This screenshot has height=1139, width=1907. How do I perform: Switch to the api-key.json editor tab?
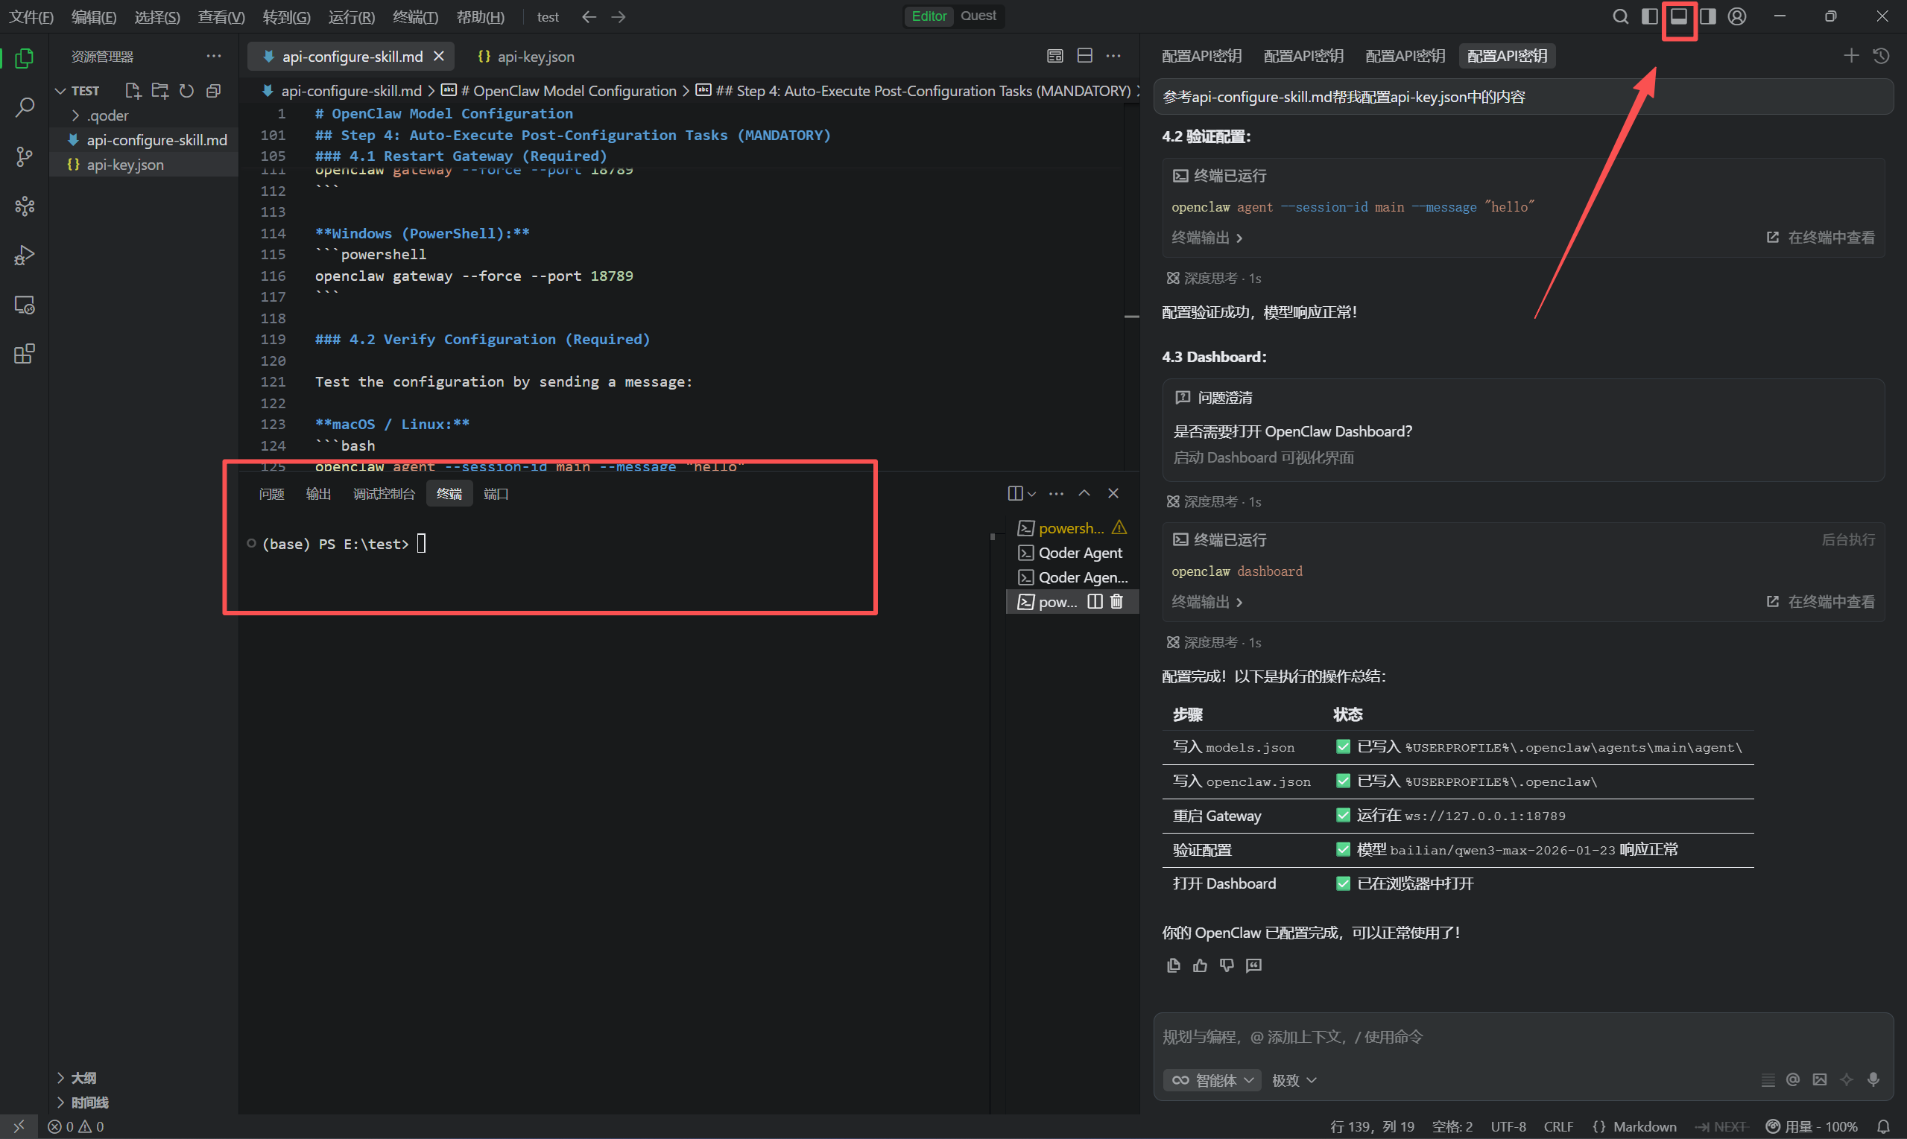[526, 56]
